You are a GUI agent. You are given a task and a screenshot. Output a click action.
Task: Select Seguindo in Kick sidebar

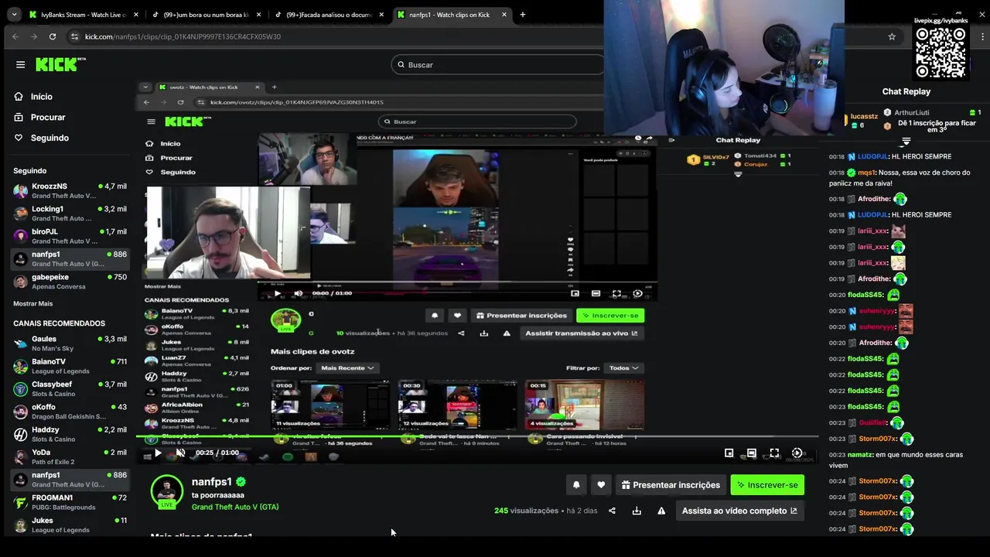tap(49, 138)
